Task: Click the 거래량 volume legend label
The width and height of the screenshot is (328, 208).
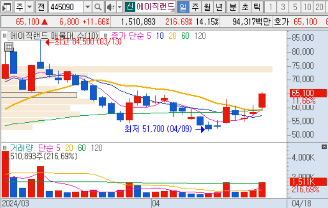Action: coord(21,148)
